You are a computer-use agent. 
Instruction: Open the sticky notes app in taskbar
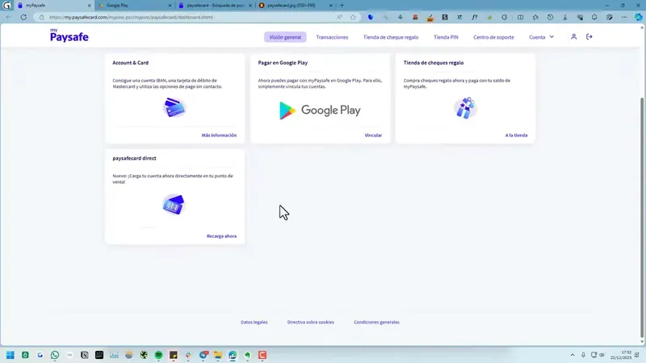(174, 355)
